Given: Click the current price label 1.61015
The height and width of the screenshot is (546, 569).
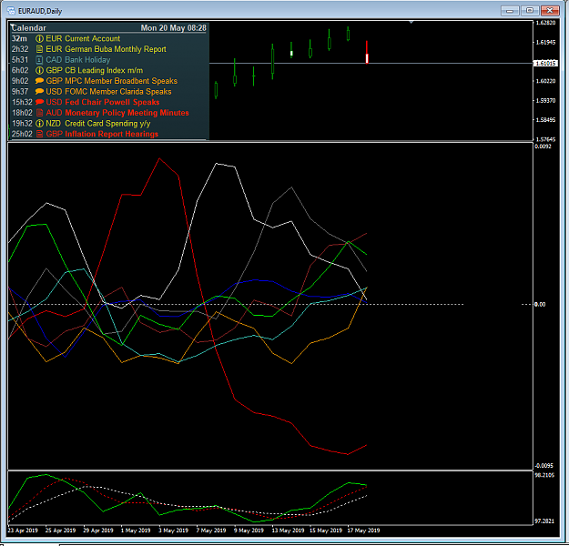Looking at the screenshot, I should [545, 63].
